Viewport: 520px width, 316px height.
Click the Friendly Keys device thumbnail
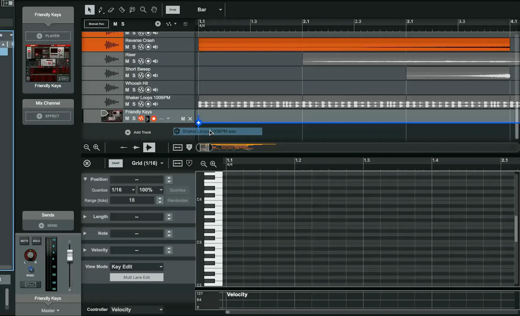coord(48,63)
